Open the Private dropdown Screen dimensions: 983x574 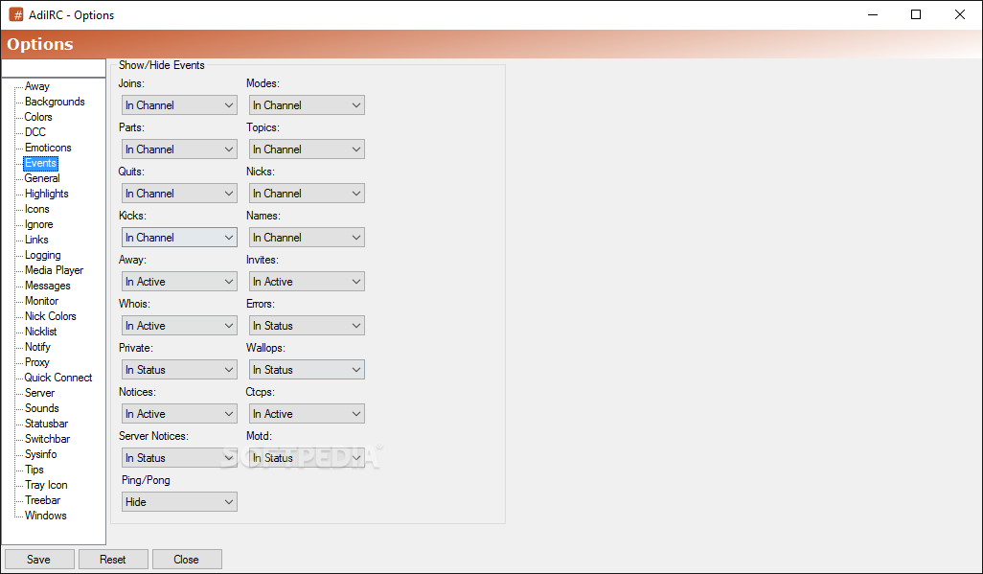(179, 370)
